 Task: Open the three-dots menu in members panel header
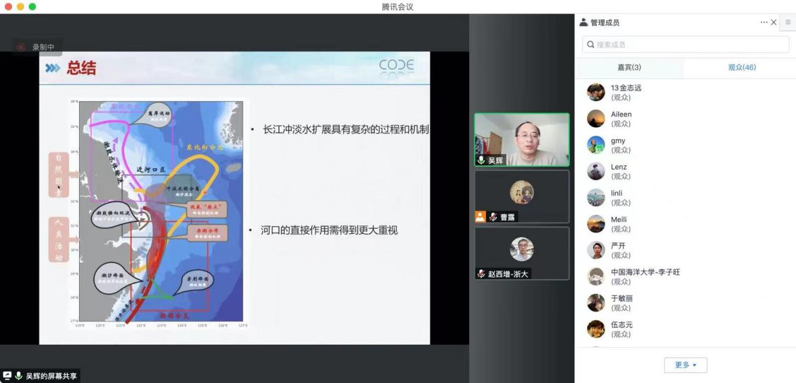pos(763,23)
